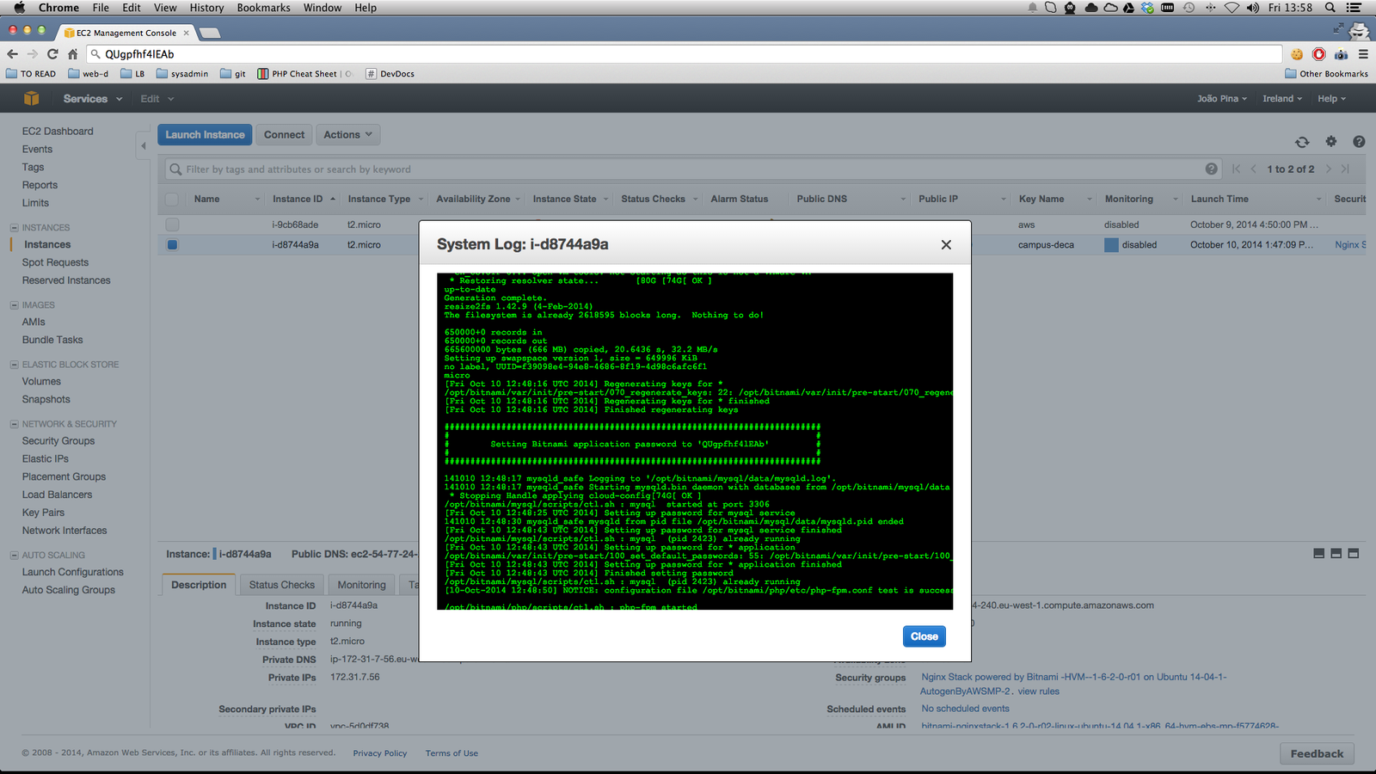Toggle checkbox for instance i-9cb68ade
Image resolution: width=1376 pixels, height=774 pixels.
coord(172,224)
